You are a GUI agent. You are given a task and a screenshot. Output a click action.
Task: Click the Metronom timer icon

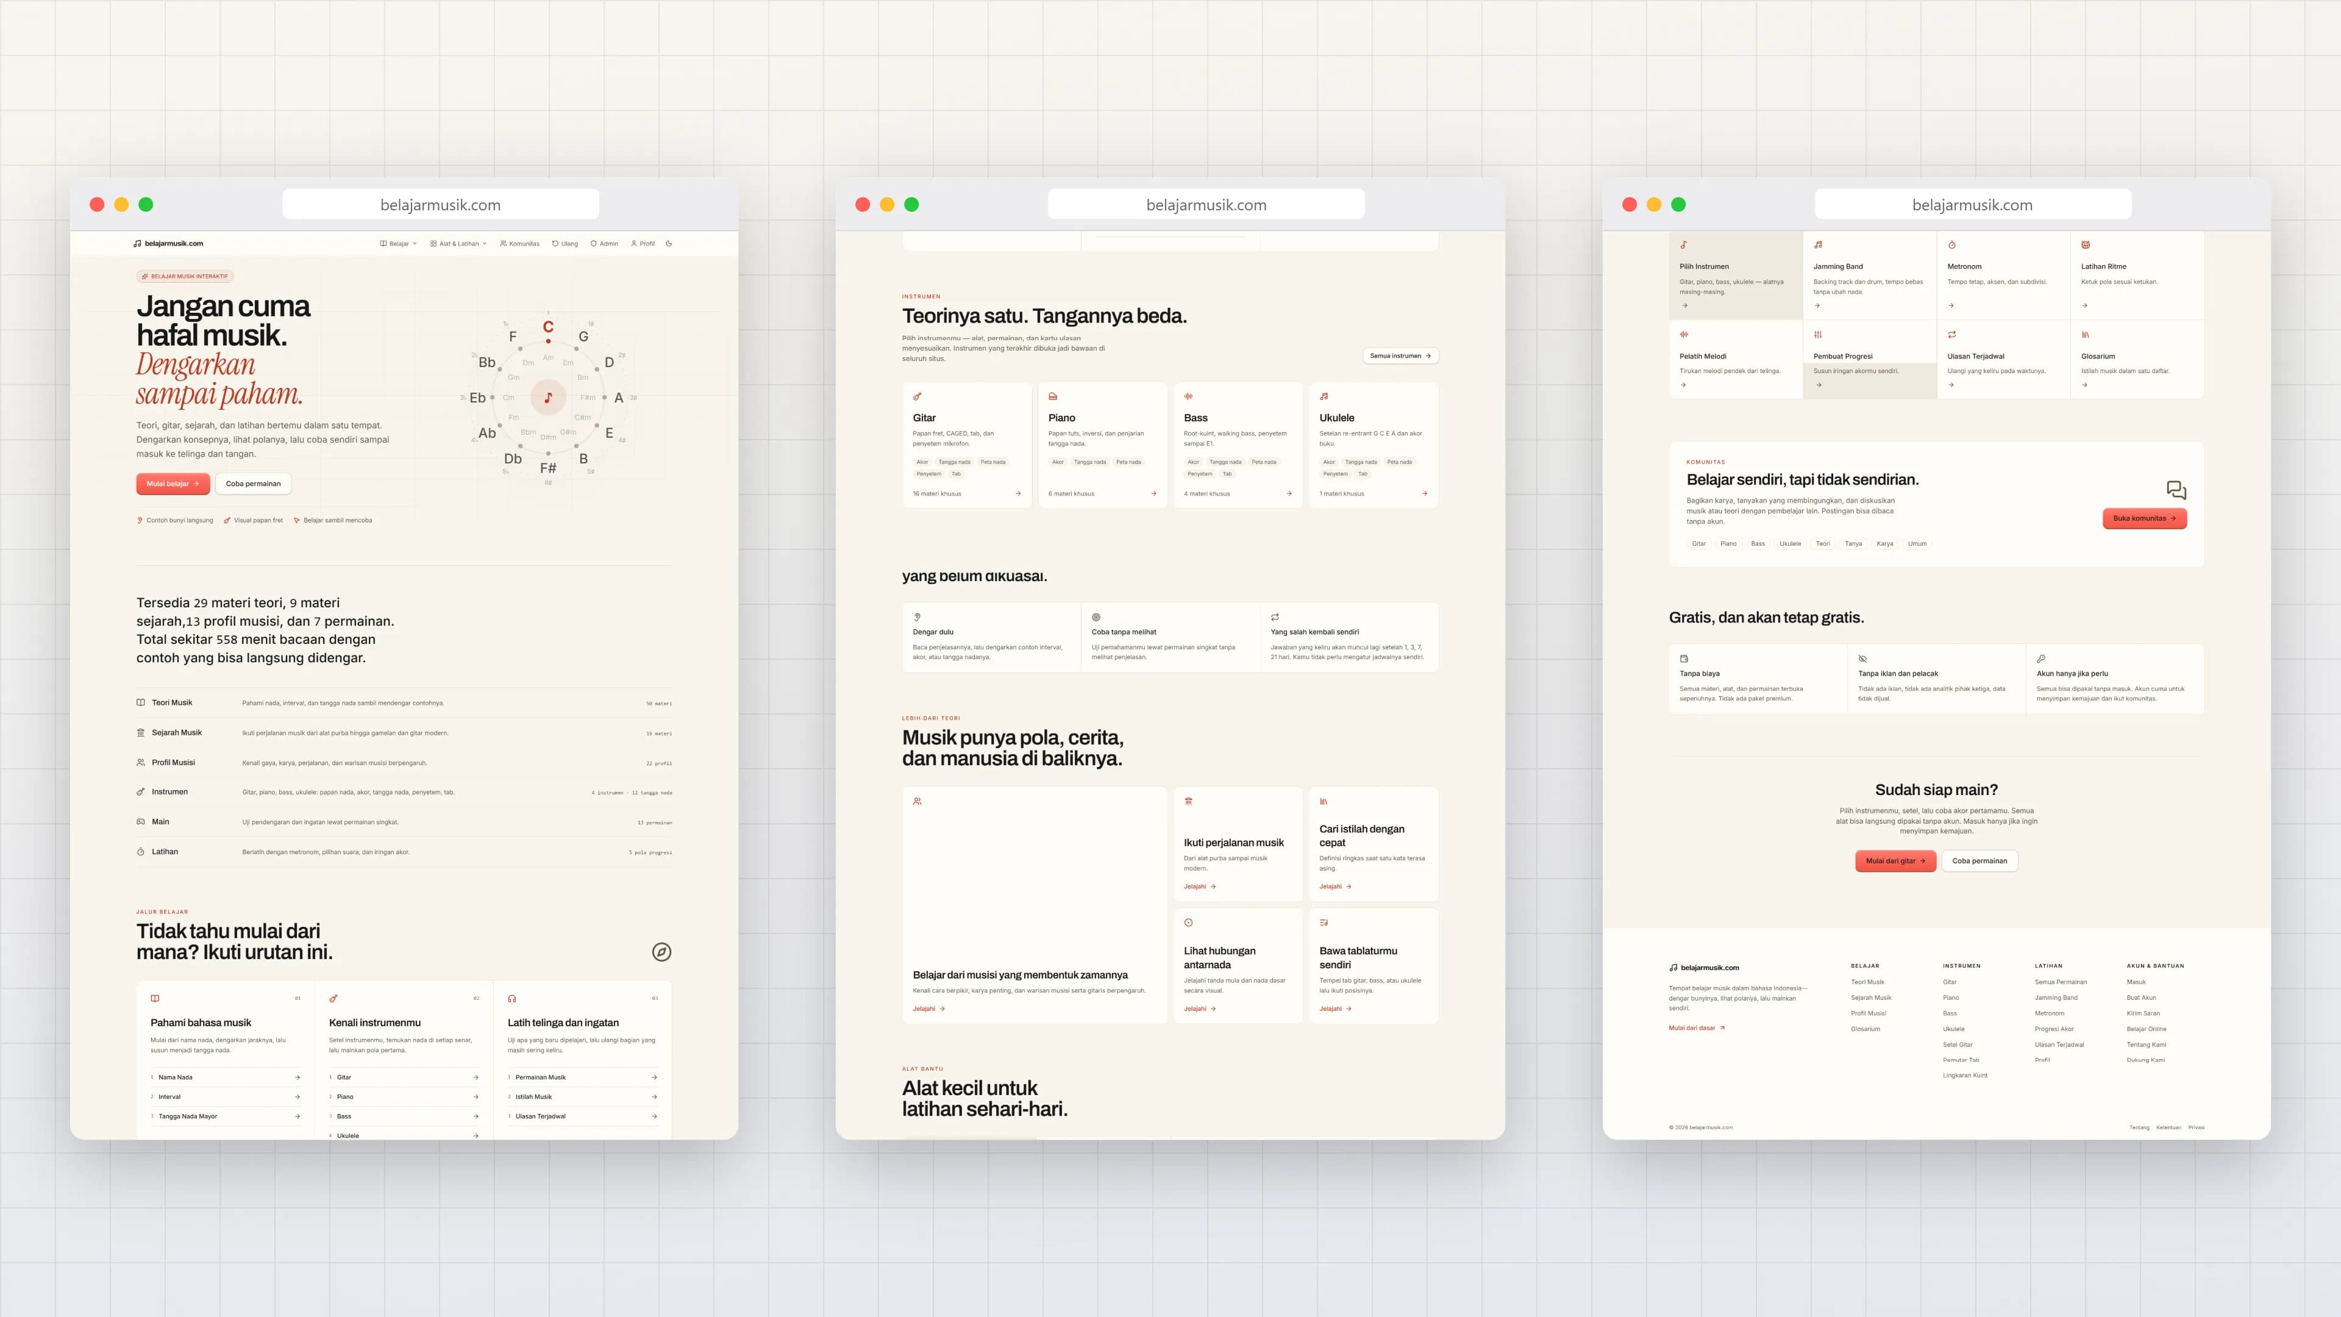pos(1952,244)
